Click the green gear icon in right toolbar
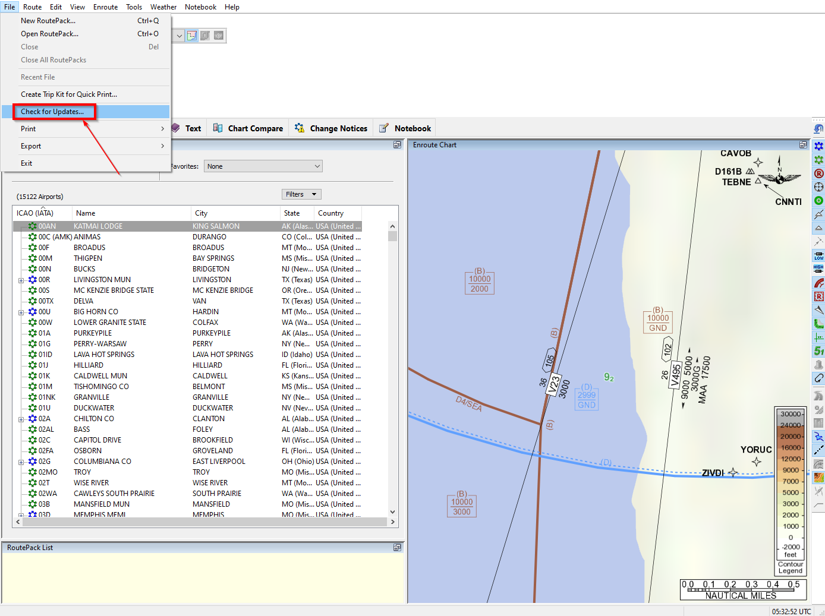825x616 pixels. tap(818, 160)
